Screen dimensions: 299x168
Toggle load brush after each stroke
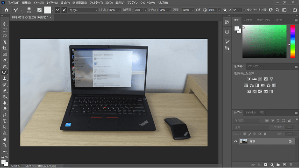tap(57, 10)
